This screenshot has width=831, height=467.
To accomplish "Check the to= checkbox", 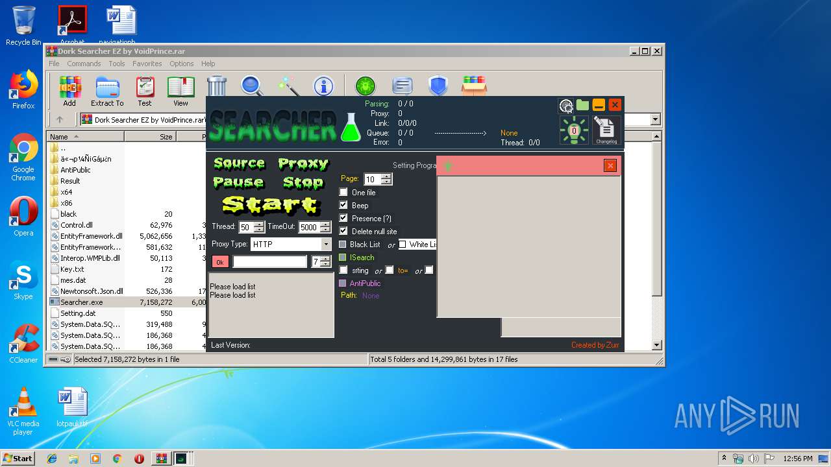I will pyautogui.click(x=390, y=270).
